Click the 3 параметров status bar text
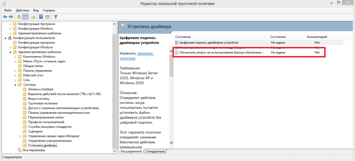Image resolution: width=355 pixels, height=161 pixels. pyautogui.click(x=12, y=157)
